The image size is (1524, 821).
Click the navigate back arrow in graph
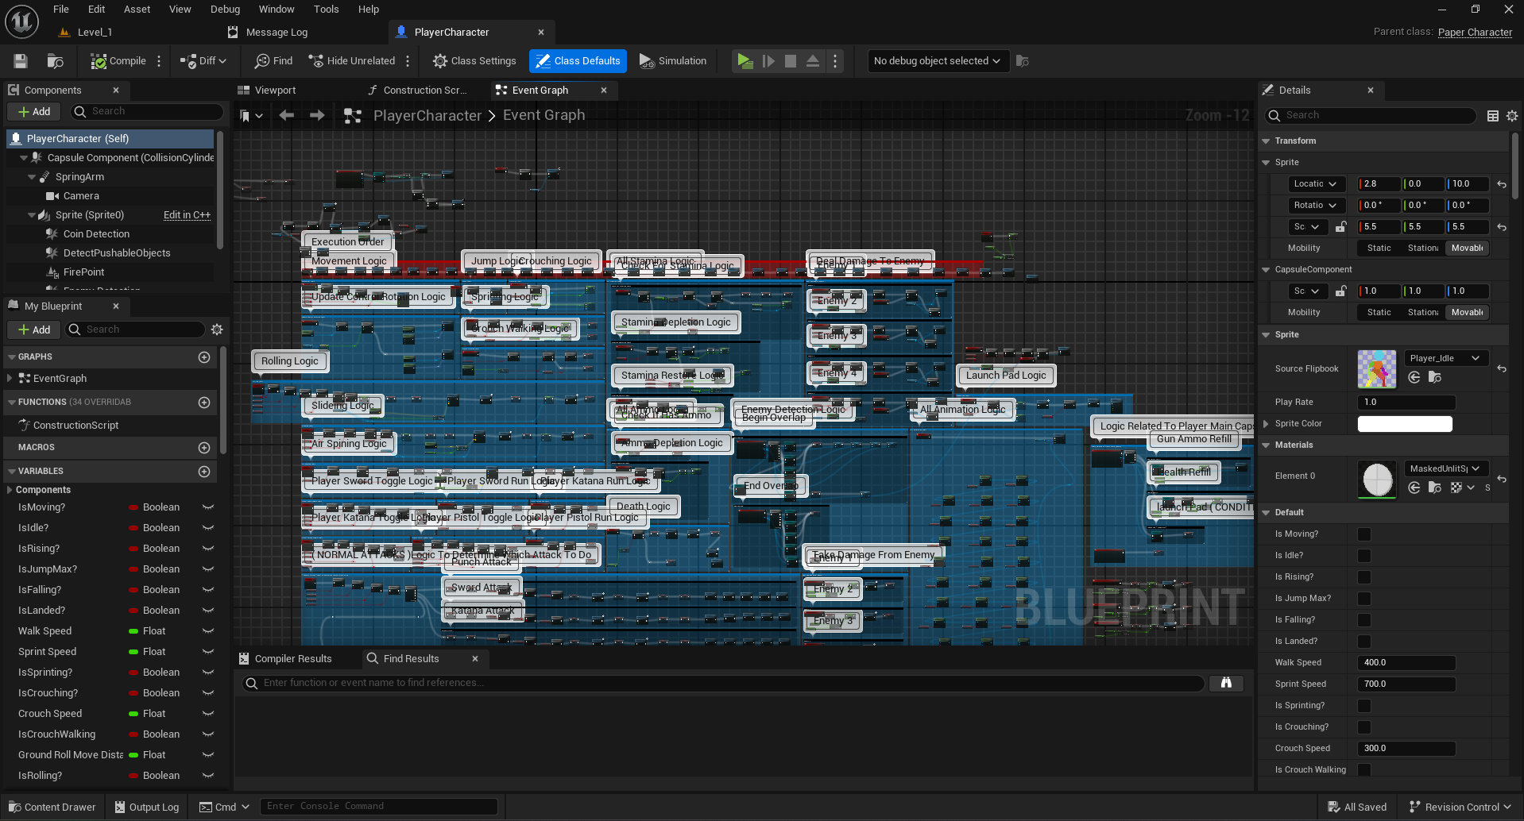pos(287,116)
